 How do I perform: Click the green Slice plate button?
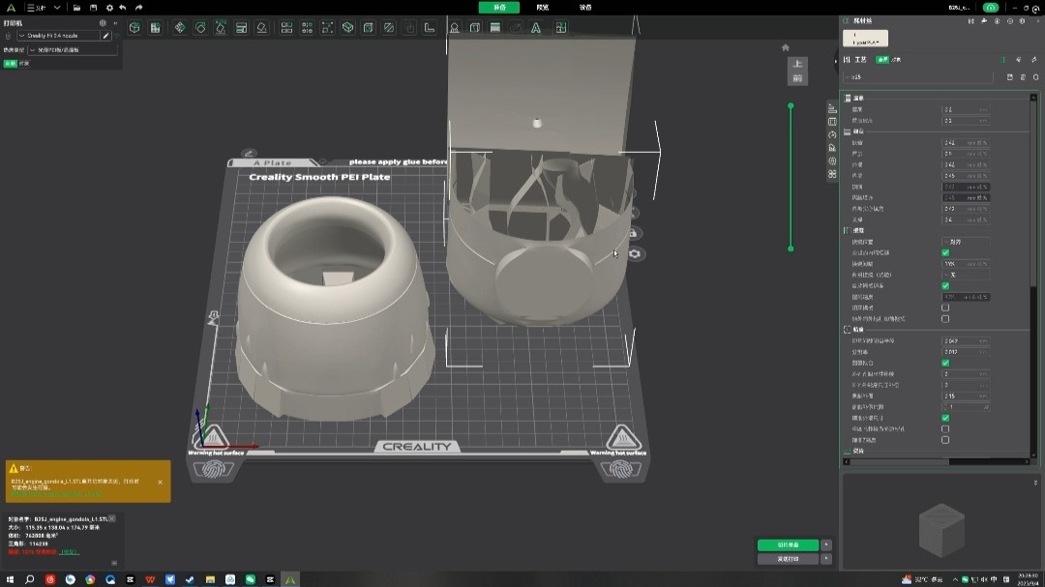(x=788, y=545)
